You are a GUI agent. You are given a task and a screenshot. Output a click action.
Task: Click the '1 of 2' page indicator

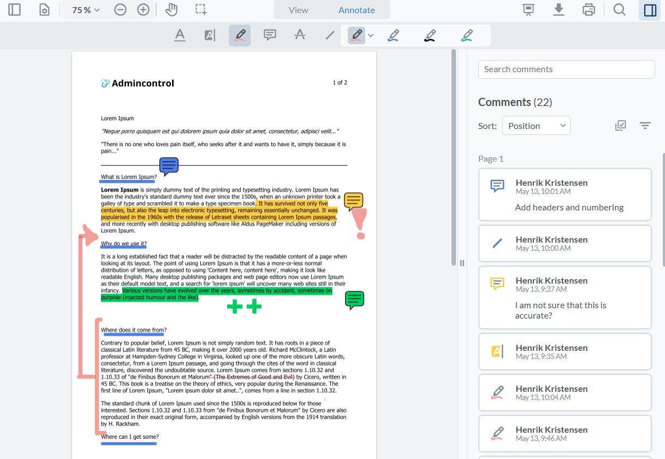tap(340, 83)
